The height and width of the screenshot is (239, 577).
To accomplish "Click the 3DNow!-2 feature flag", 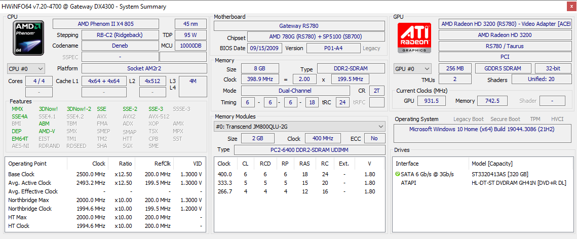I will point(79,109).
